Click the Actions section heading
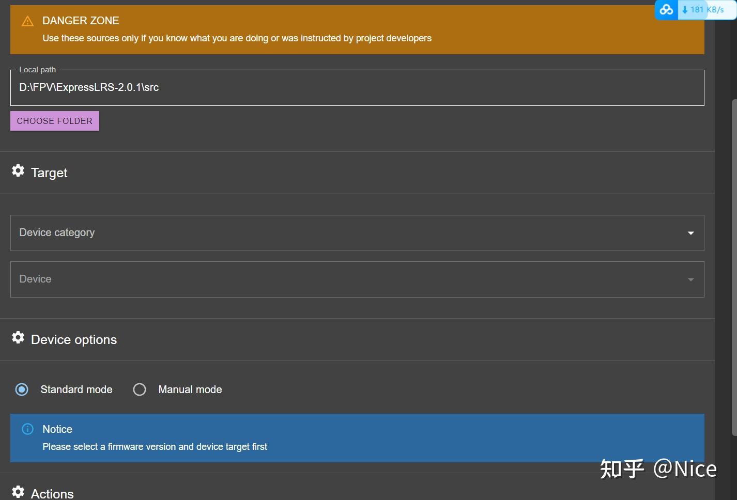Screen dimensions: 737x500 (52, 494)
